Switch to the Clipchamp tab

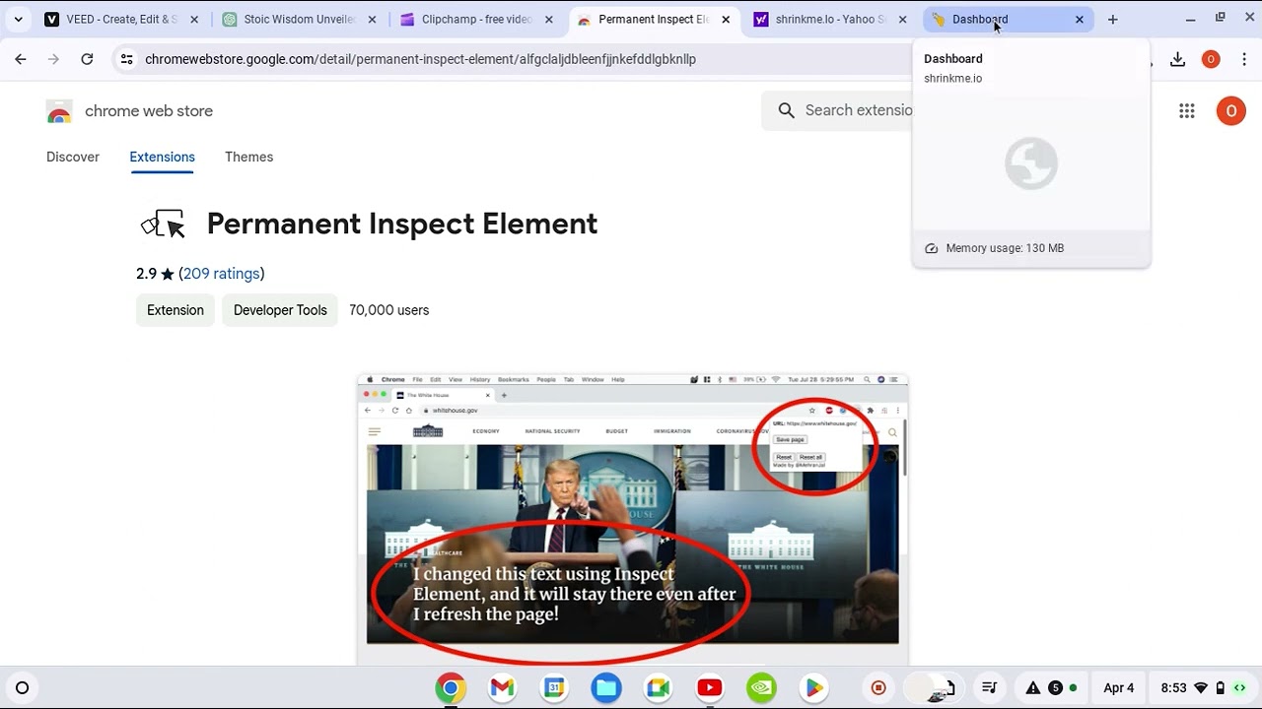[475, 19]
